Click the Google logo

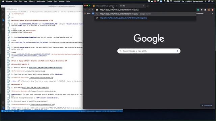click(149, 39)
